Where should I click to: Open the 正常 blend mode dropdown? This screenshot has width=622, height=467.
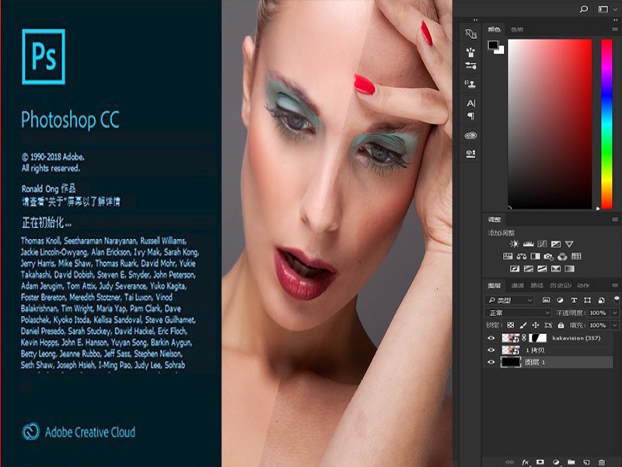518,313
